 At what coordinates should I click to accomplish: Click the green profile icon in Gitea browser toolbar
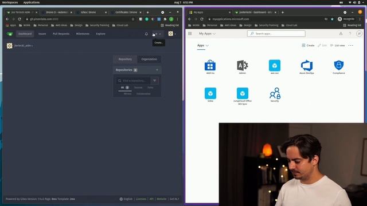coord(171,19)
